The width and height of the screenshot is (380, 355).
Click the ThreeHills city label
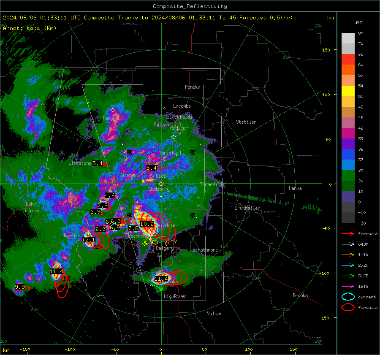coord(212,184)
